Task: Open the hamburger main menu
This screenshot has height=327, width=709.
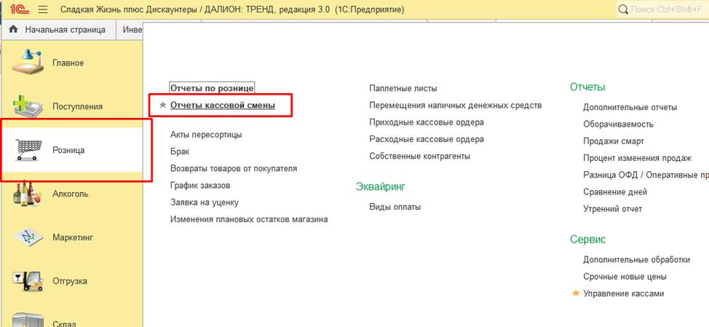Action: tap(42, 10)
